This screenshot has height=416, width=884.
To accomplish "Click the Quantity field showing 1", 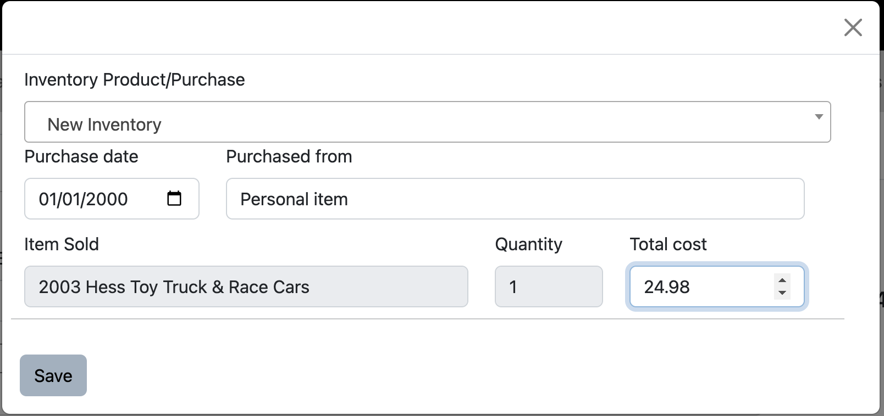I will pos(548,286).
